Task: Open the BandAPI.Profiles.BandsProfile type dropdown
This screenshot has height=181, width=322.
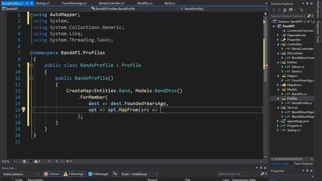Action: pos(134,9)
